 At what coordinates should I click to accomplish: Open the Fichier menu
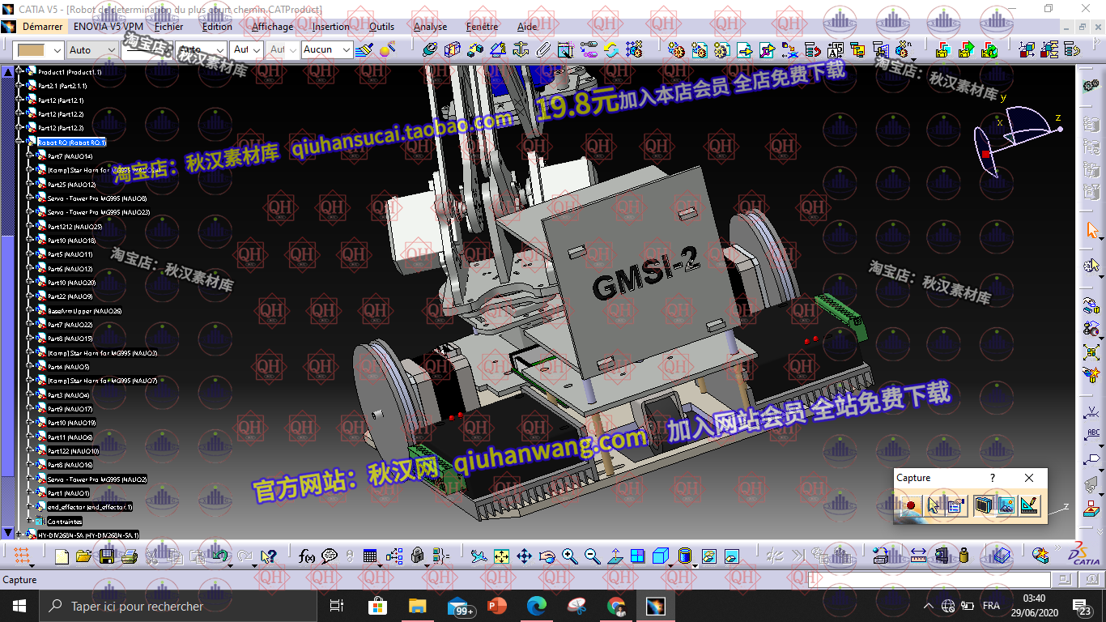168,27
